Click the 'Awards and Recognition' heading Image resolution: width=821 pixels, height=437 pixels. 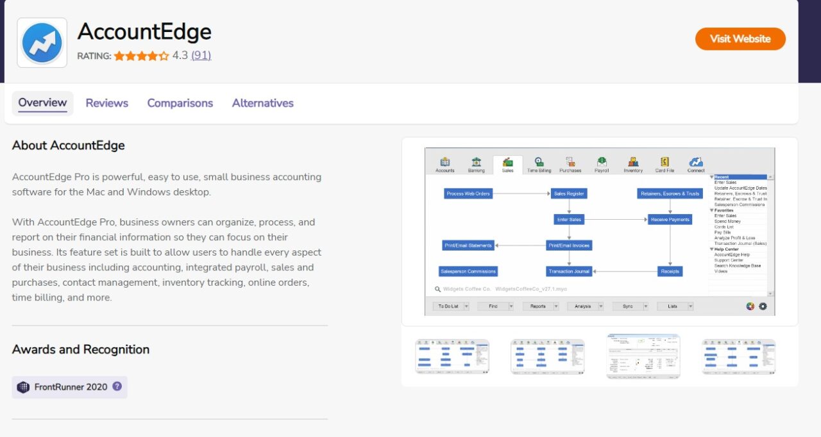[81, 349]
